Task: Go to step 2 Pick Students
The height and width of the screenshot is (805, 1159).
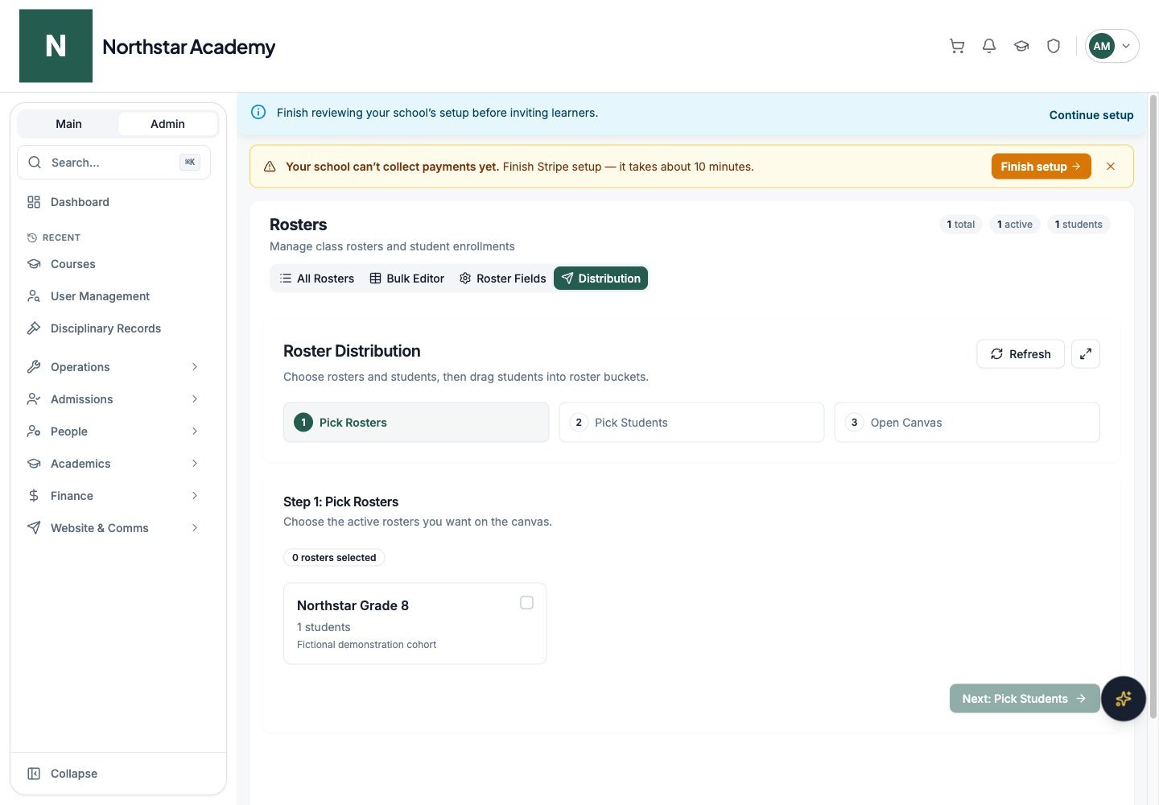Action: 691,423
